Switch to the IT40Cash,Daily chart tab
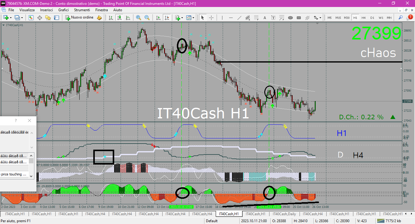Viewport: 415px width, 224px height. [x=284, y=214]
